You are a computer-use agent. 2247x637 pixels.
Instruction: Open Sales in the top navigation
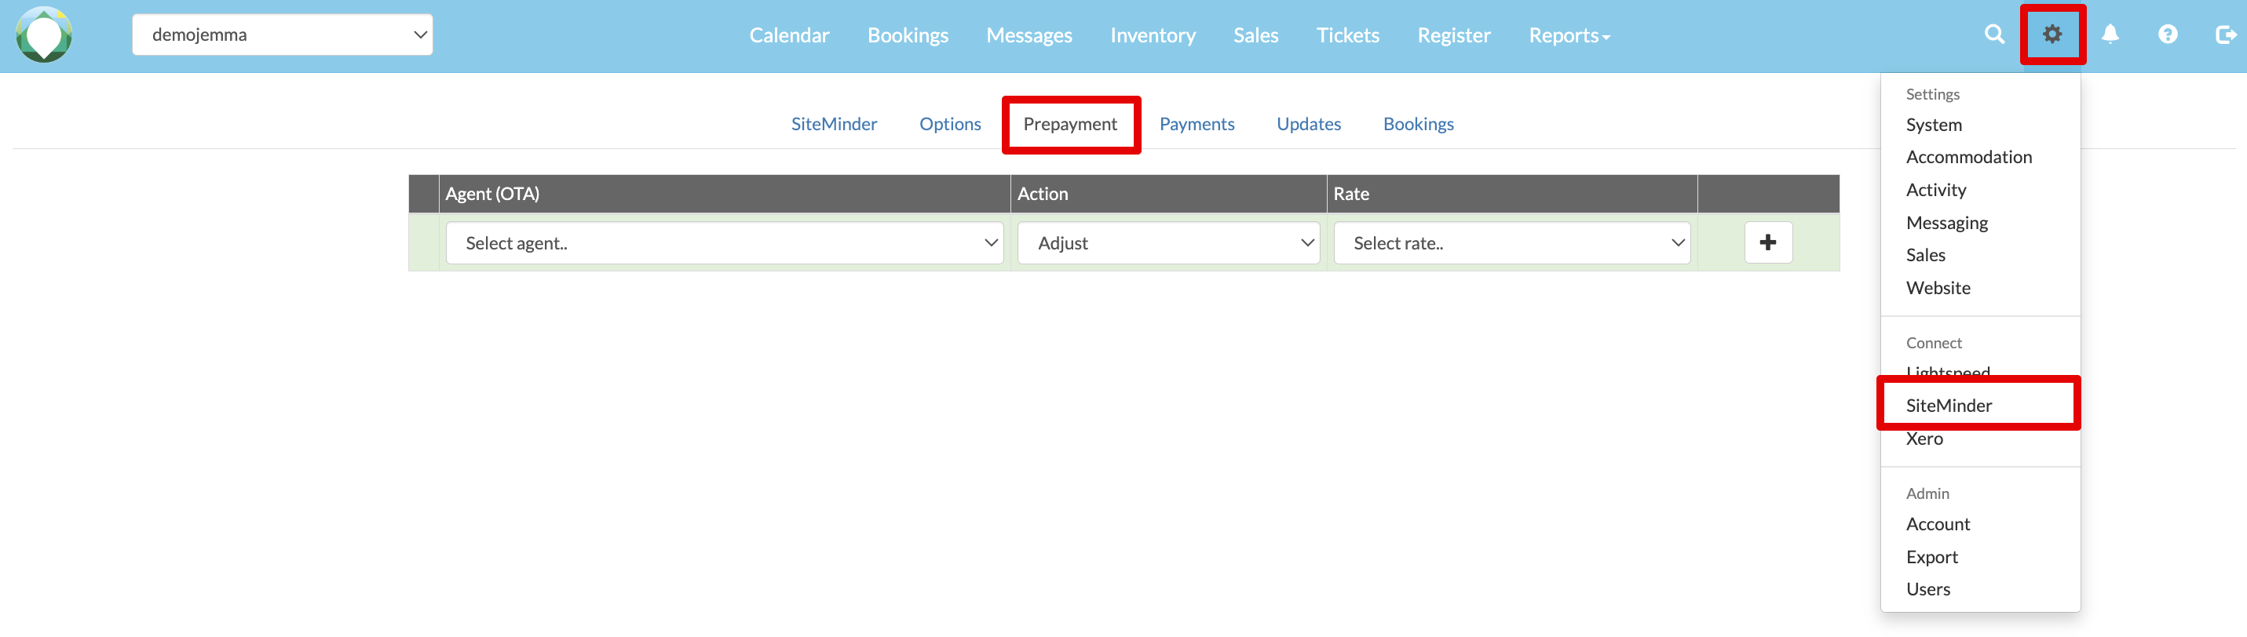[1256, 35]
